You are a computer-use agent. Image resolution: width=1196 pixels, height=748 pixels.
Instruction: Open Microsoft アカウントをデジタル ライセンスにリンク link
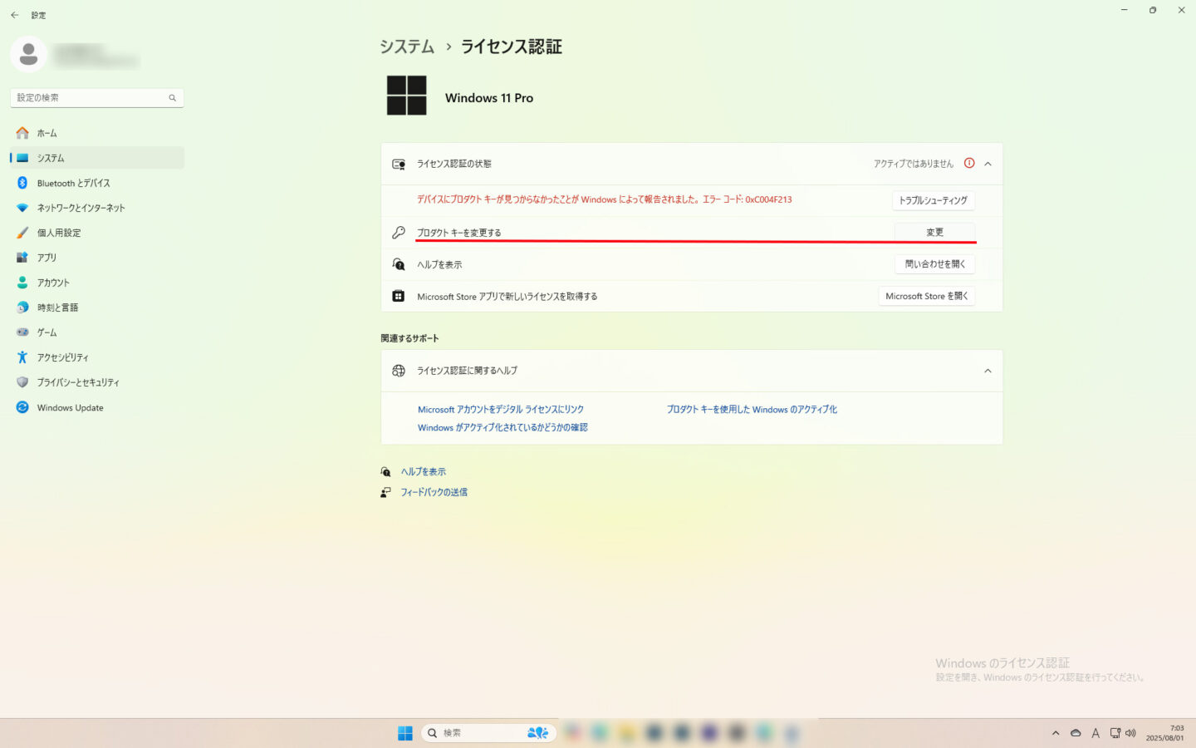[501, 410]
